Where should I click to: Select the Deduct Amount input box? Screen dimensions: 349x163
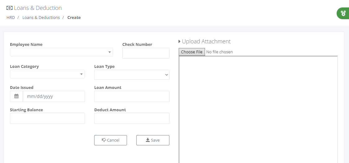pos(132,118)
